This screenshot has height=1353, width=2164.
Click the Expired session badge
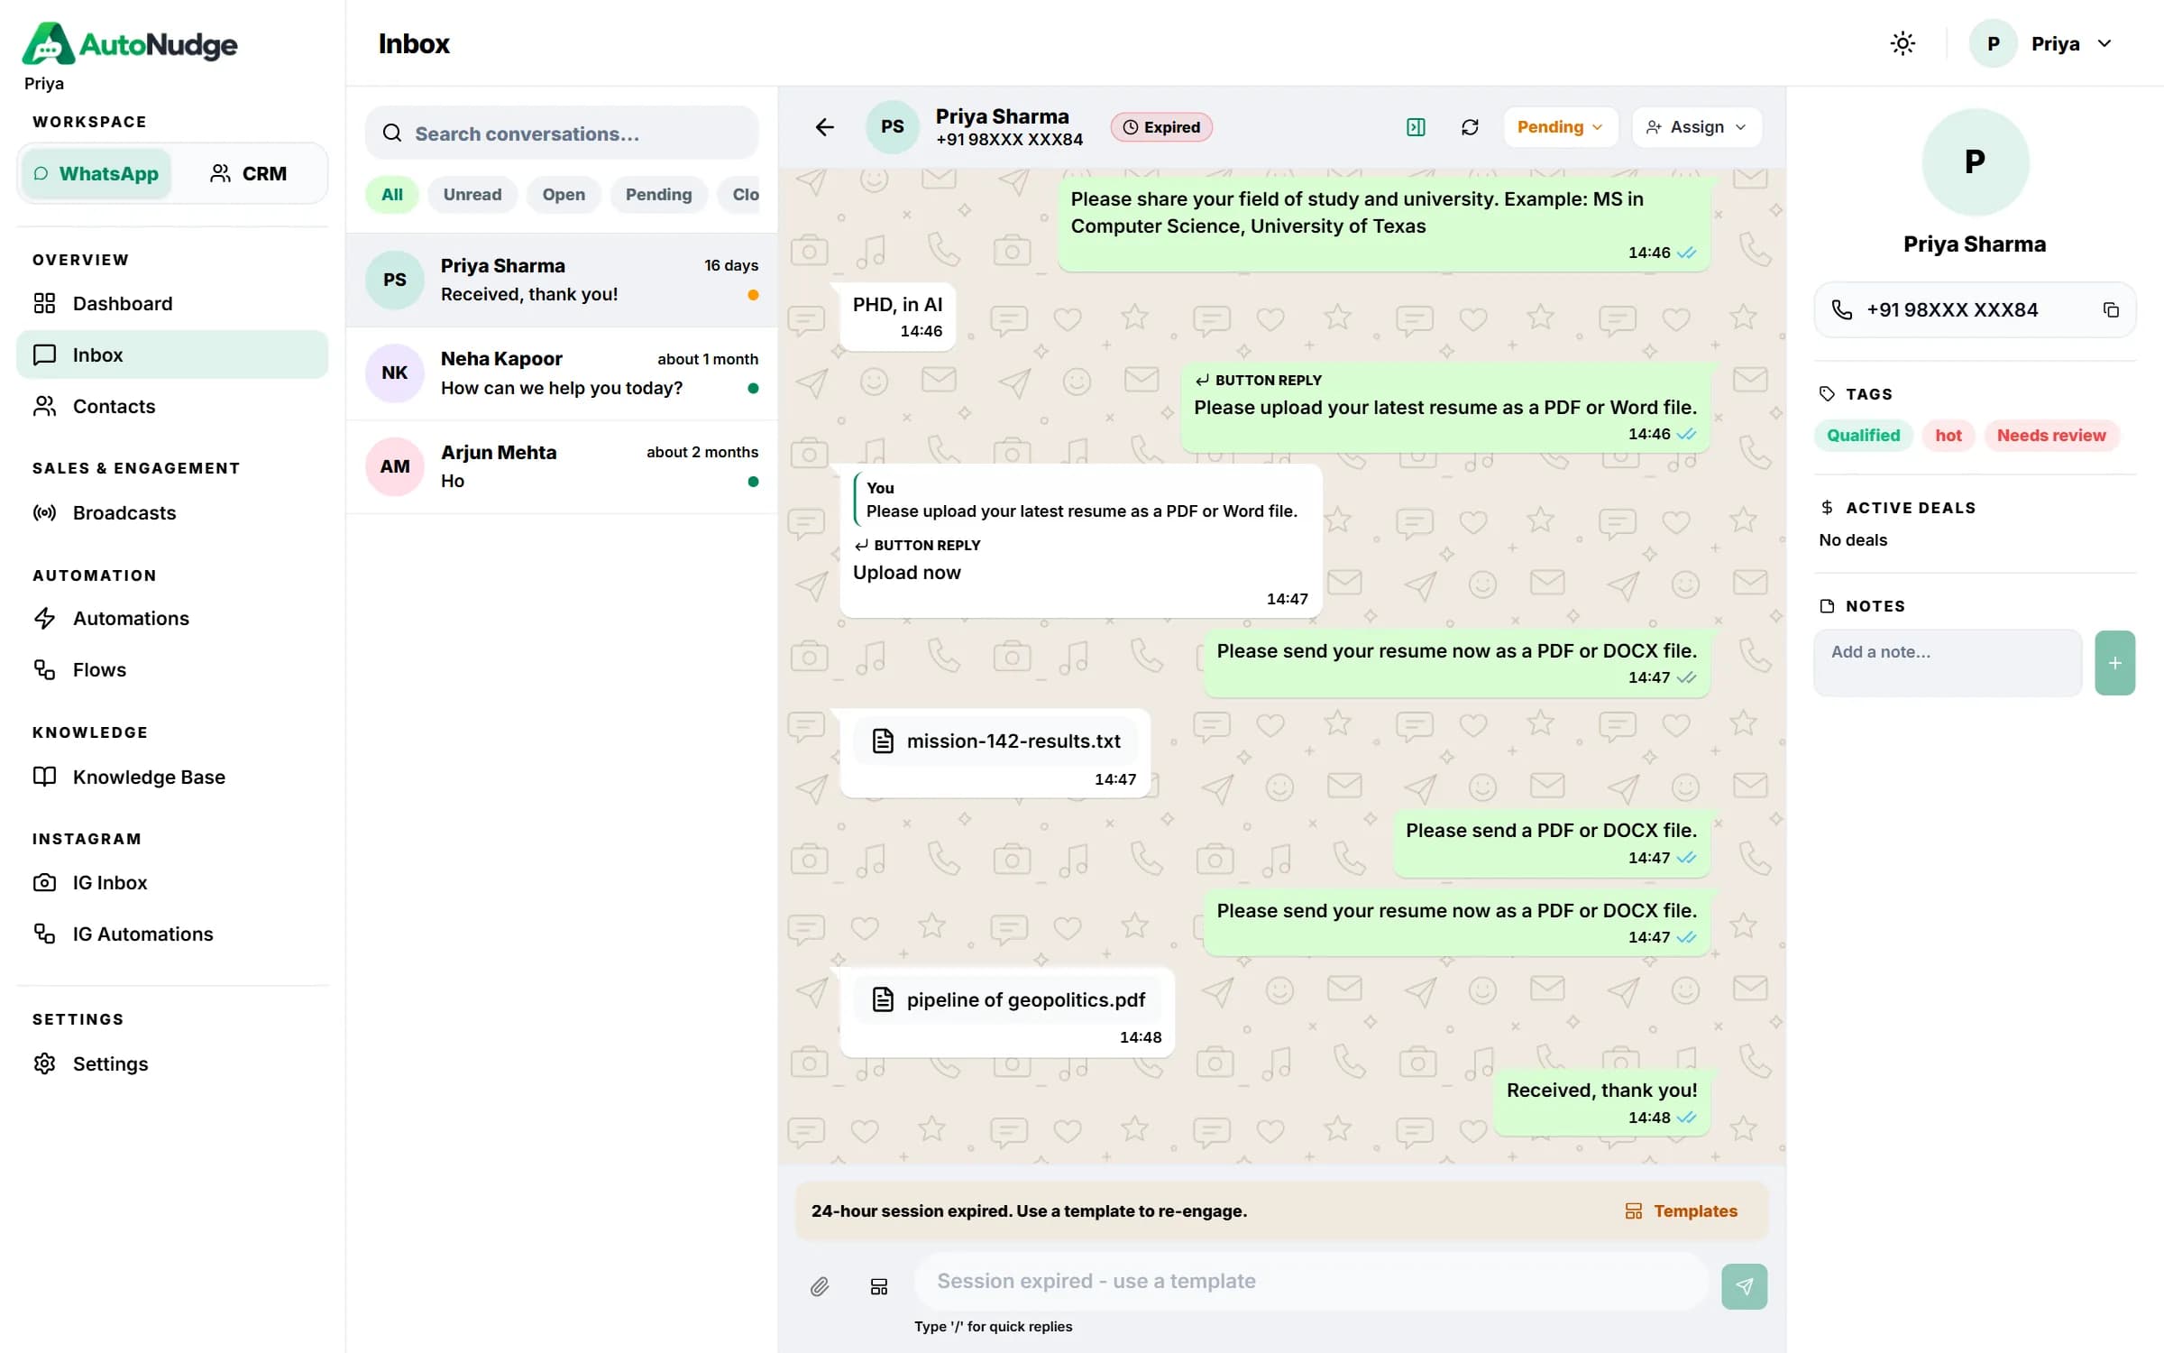tap(1161, 127)
